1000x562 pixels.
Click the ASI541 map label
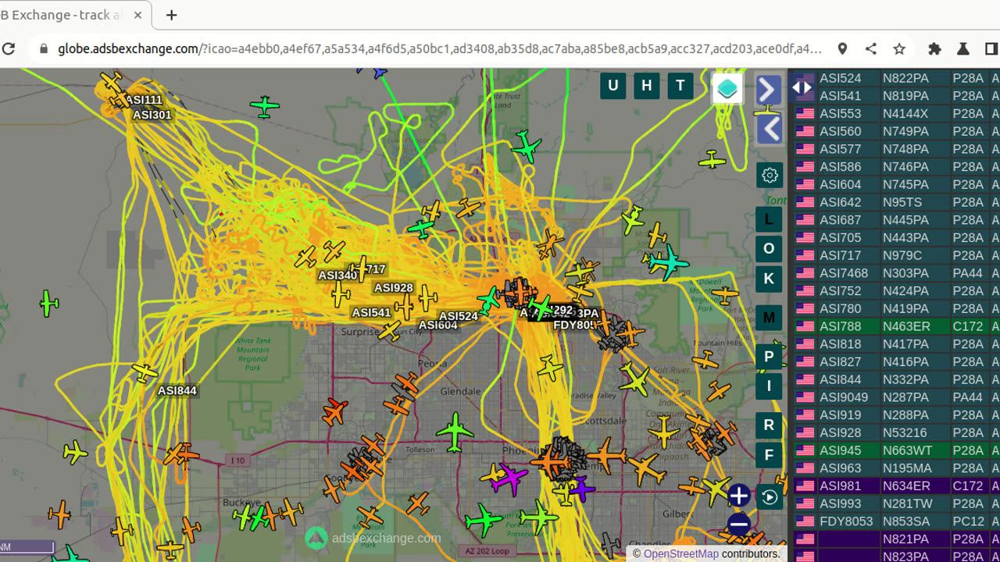(372, 313)
